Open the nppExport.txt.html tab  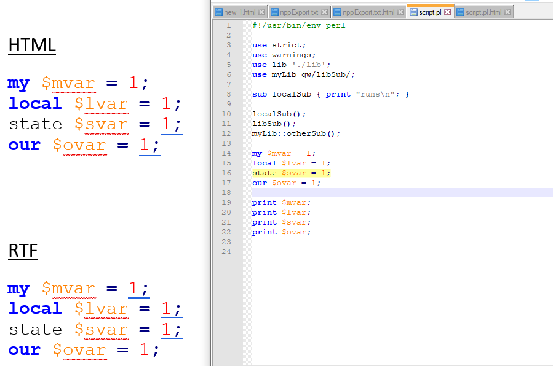click(368, 12)
